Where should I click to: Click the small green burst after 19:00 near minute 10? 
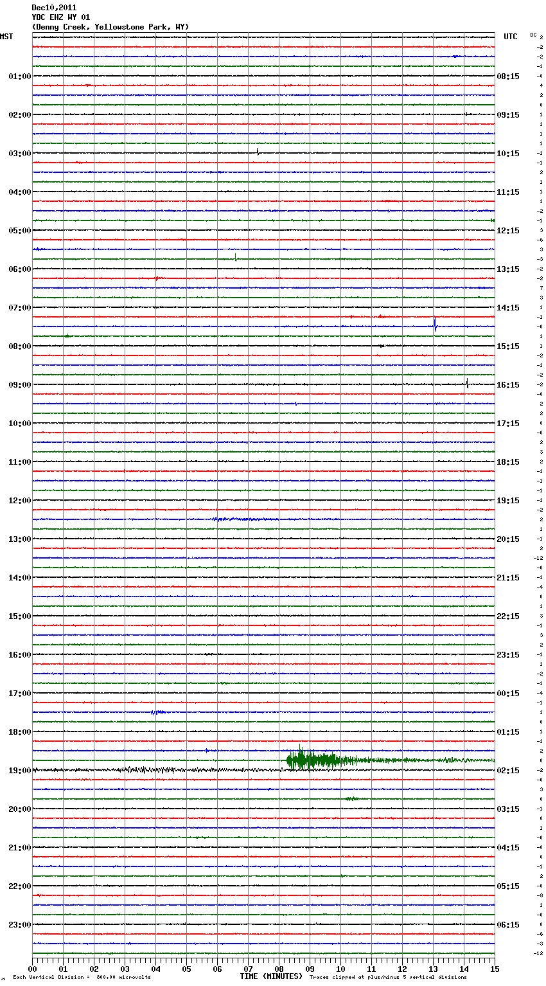coord(351,799)
